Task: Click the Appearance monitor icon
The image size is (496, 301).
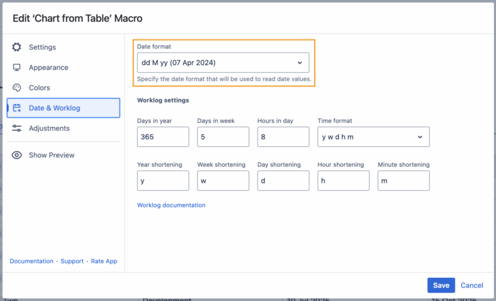Action: 17,68
